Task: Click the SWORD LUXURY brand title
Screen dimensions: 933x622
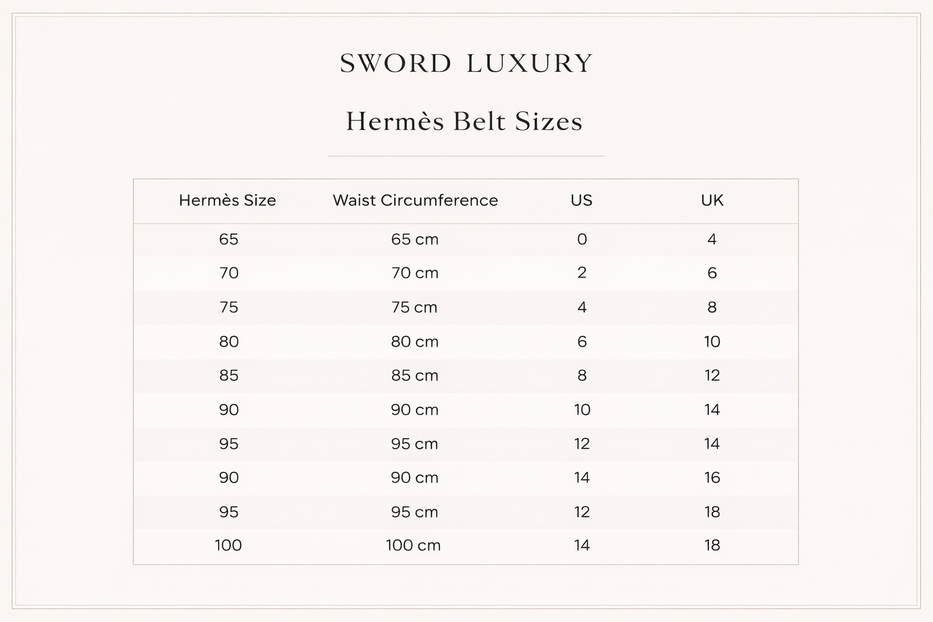Action: [x=466, y=64]
